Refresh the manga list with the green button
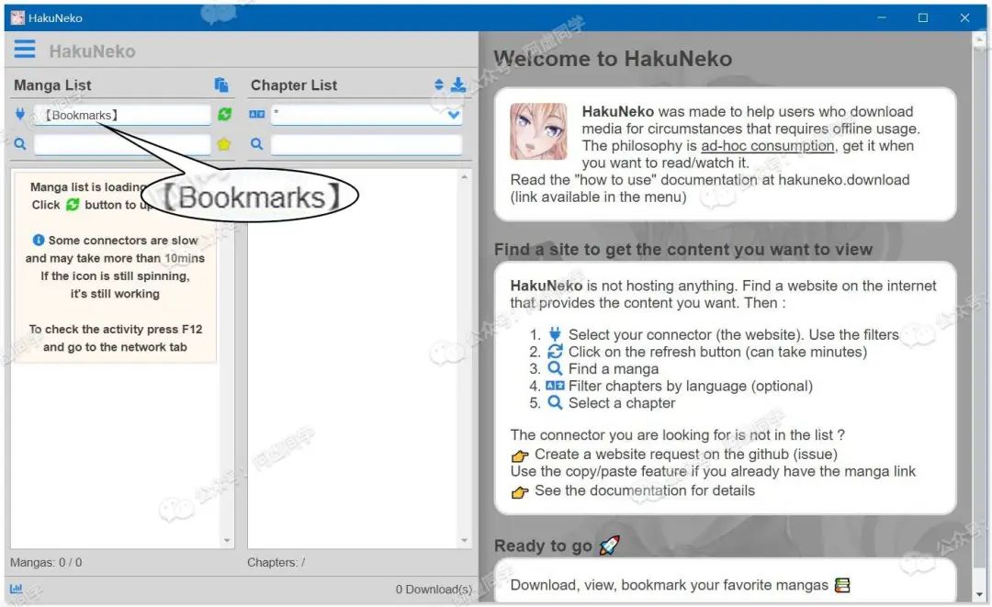Viewport: 992px width, 607px height. click(x=225, y=114)
